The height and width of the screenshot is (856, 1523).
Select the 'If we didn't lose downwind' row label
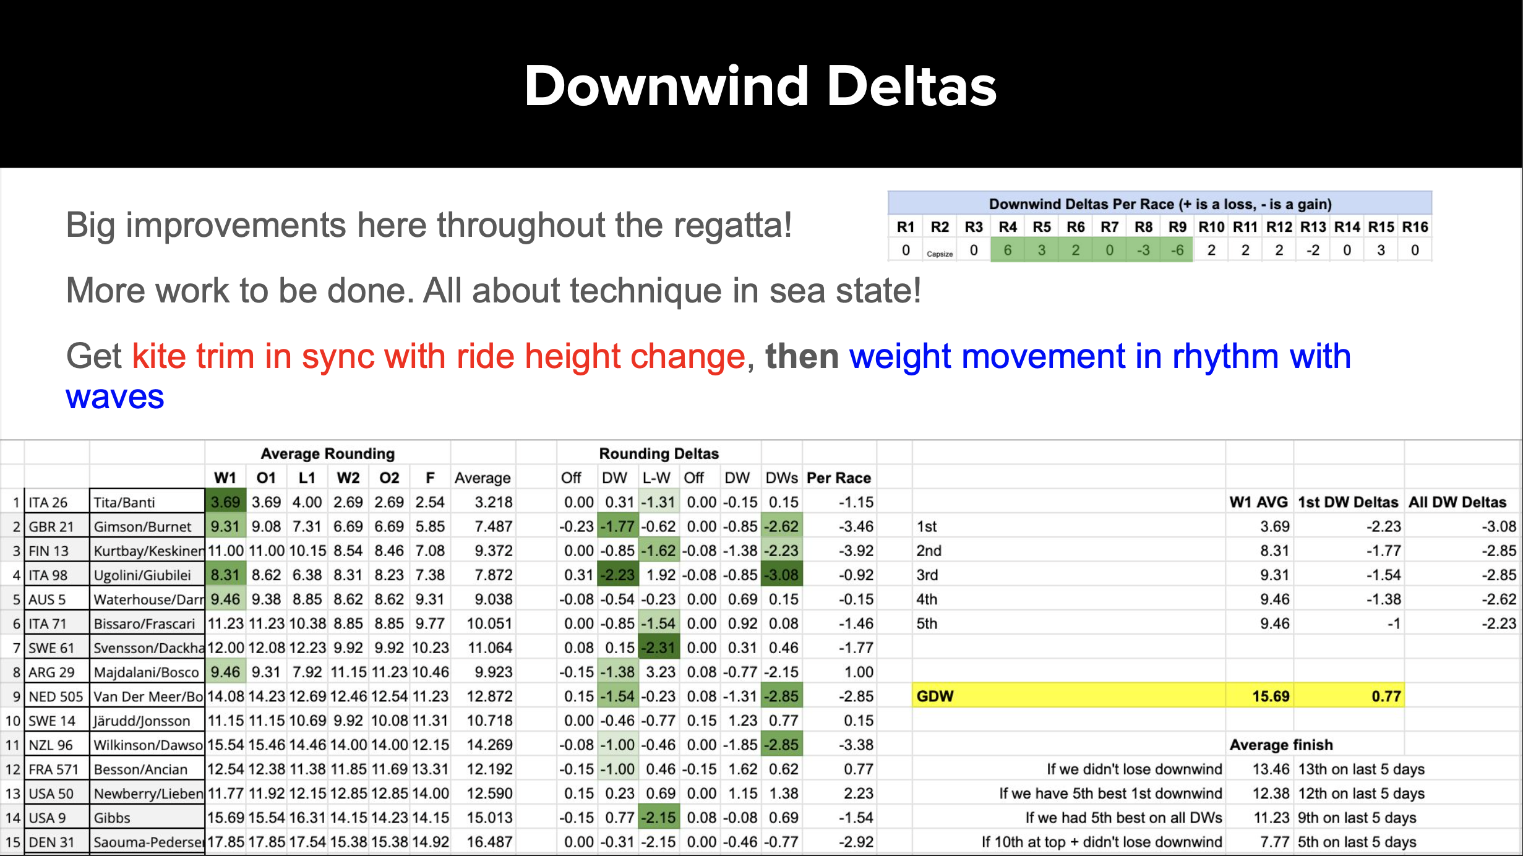tap(1134, 769)
